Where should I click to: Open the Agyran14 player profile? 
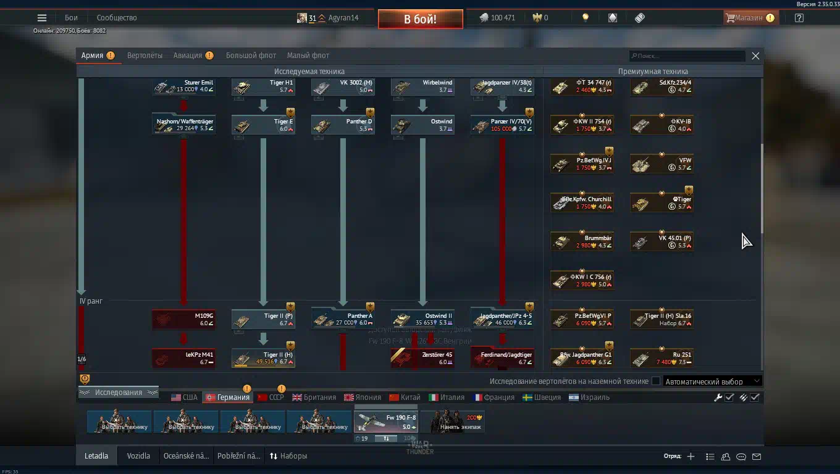328,18
